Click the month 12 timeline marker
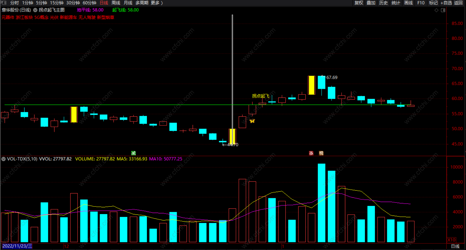466x250 pixels. 66,246
